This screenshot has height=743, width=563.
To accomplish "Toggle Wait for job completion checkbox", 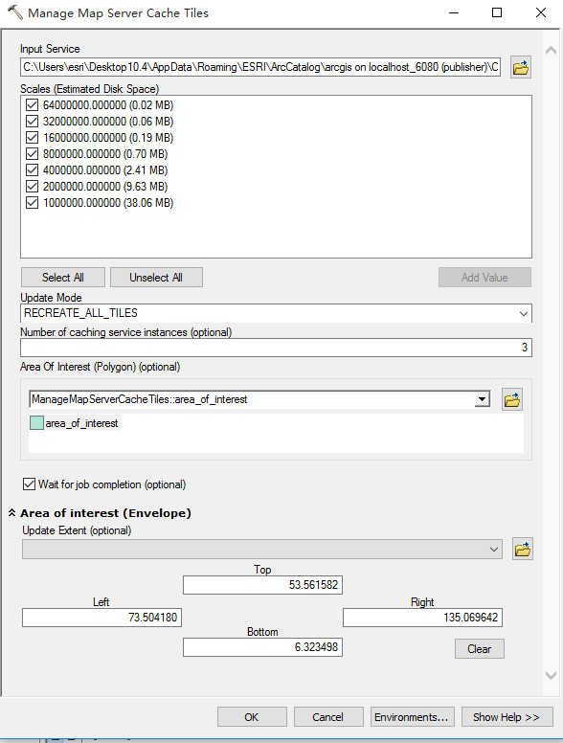I will [x=29, y=484].
